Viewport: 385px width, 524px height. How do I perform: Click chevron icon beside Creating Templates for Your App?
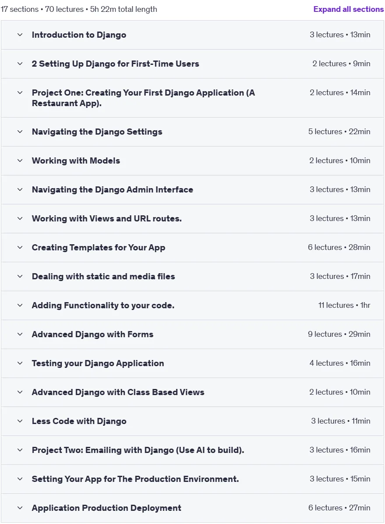[x=20, y=247]
